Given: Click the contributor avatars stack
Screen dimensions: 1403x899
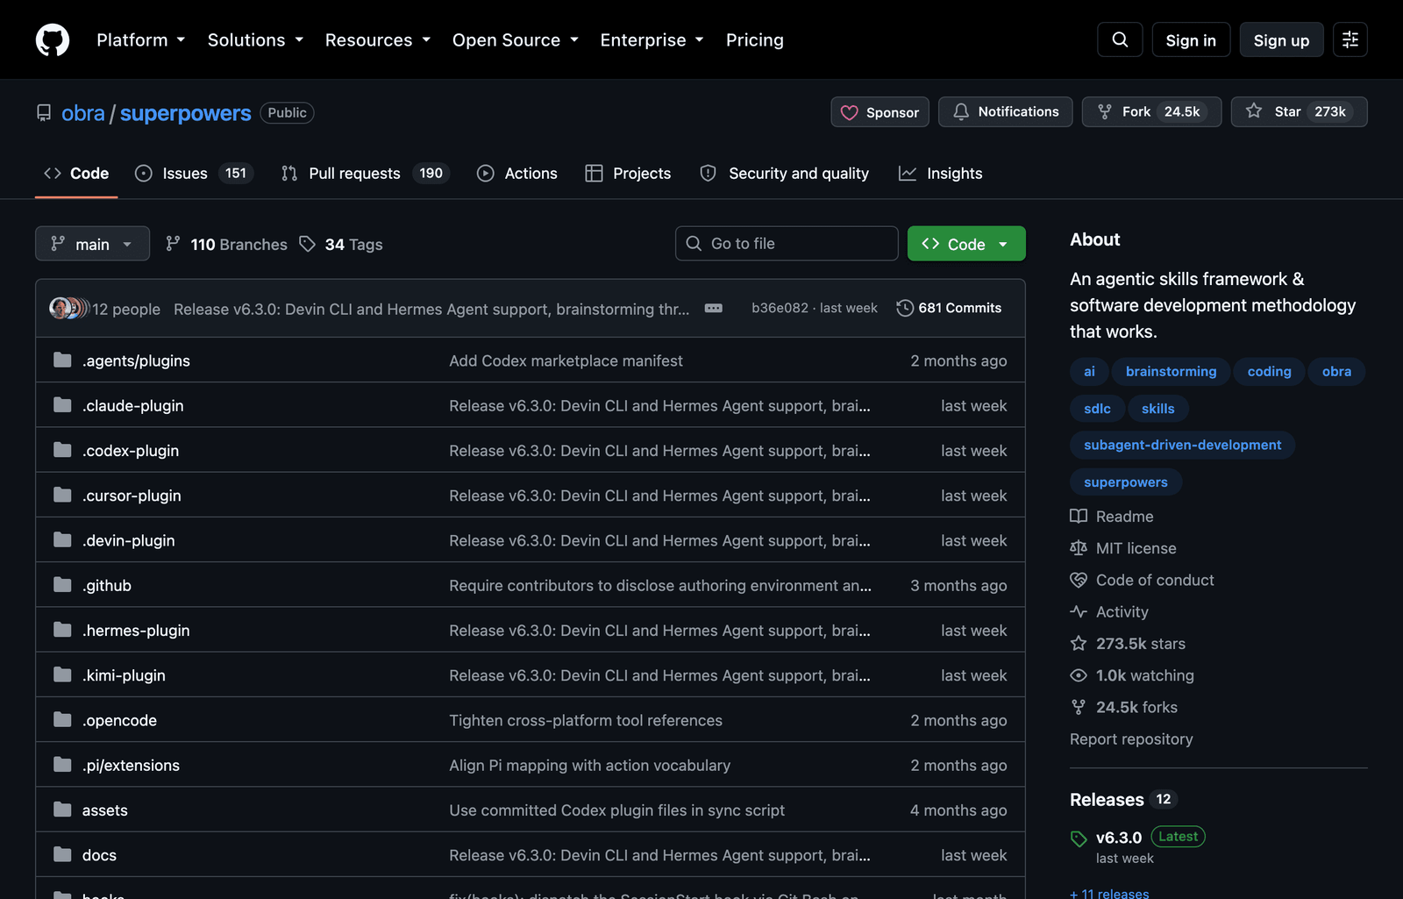Looking at the screenshot, I should point(68,308).
